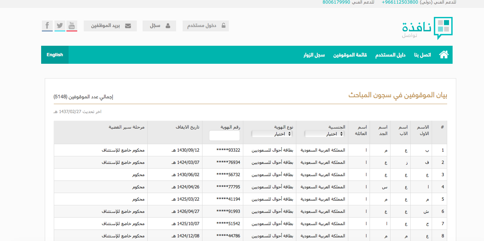Screen dimensions: 484x241
Task: Click the support number 8006179990
Action: (x=336, y=3)
